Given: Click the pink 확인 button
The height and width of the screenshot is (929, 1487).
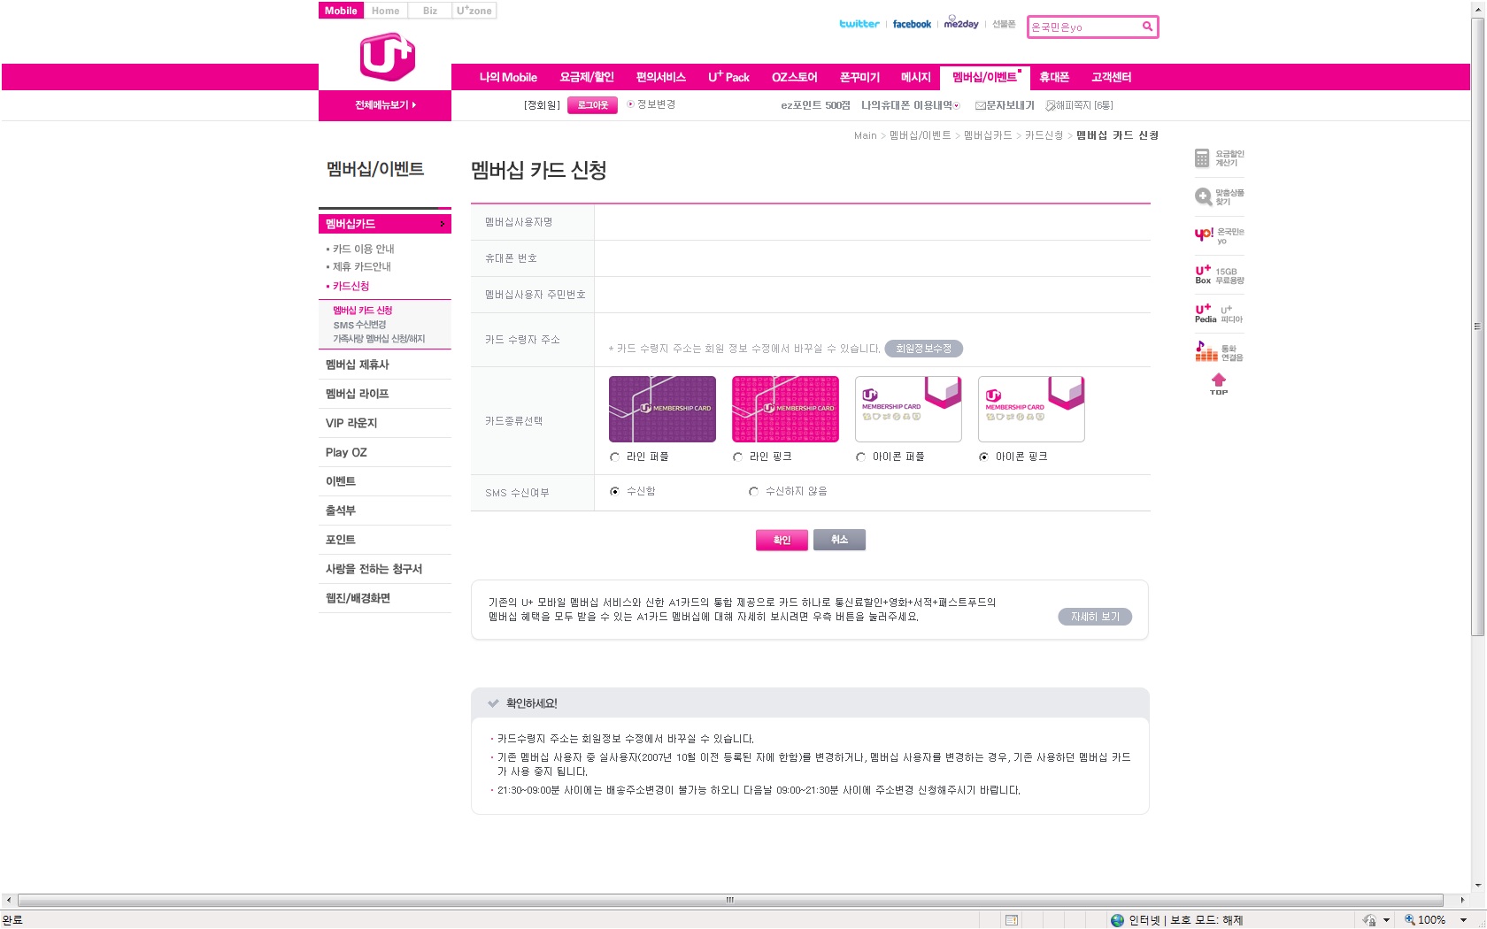Looking at the screenshot, I should coord(782,540).
